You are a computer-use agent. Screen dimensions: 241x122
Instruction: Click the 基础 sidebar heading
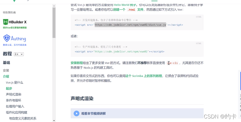tap(6, 63)
